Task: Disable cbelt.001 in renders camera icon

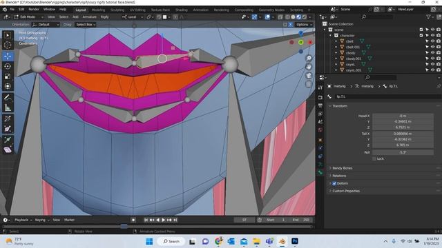Action: [x=439, y=47]
